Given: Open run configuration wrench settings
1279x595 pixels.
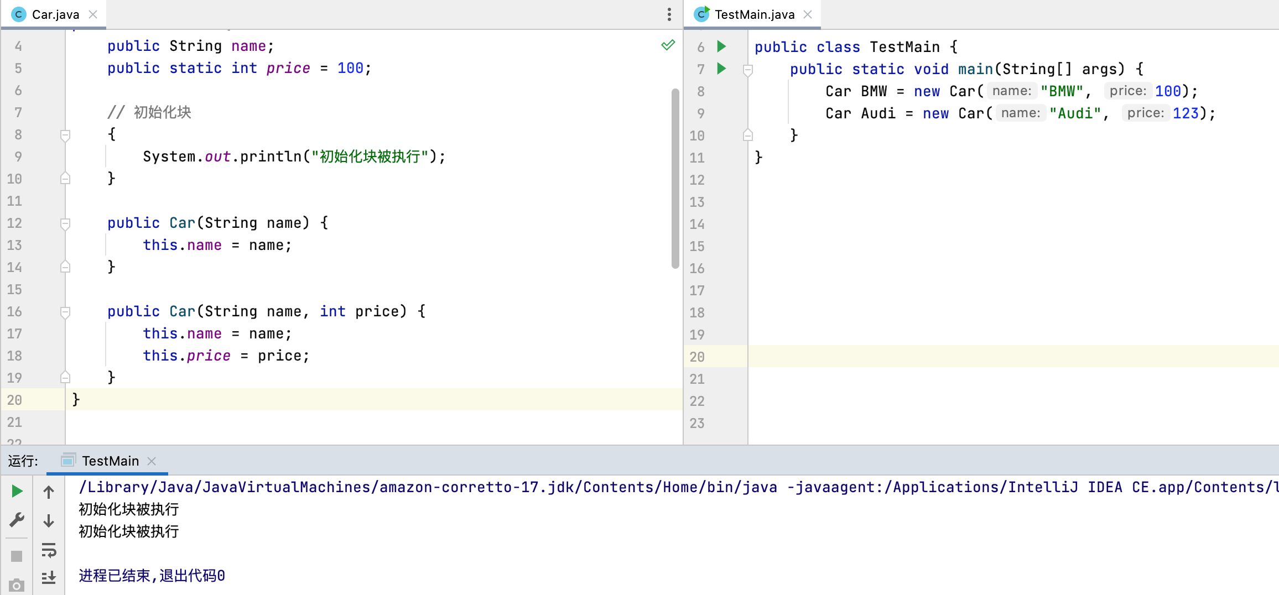Looking at the screenshot, I should (x=17, y=520).
